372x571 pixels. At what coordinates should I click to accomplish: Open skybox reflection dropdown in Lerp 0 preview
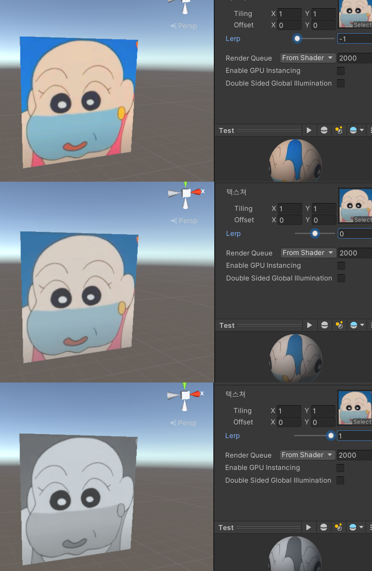pyautogui.click(x=357, y=325)
